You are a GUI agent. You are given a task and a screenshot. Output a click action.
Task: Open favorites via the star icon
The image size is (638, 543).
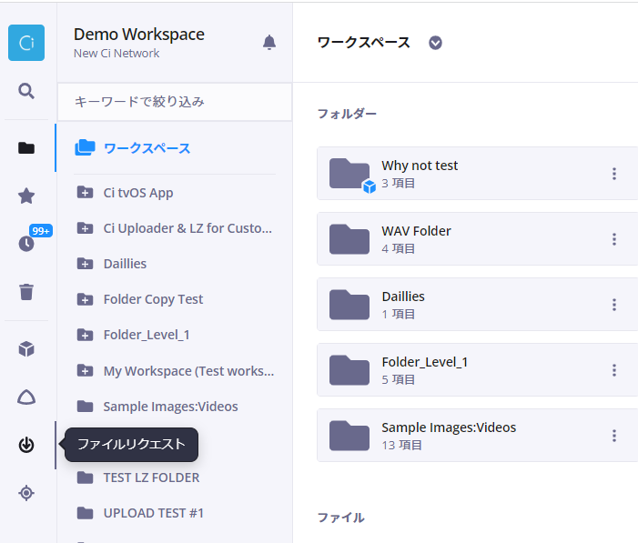pos(26,196)
